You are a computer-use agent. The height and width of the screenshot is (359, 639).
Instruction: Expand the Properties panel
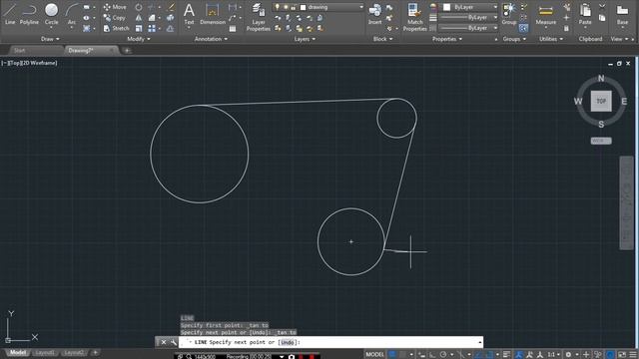pyautogui.click(x=447, y=39)
